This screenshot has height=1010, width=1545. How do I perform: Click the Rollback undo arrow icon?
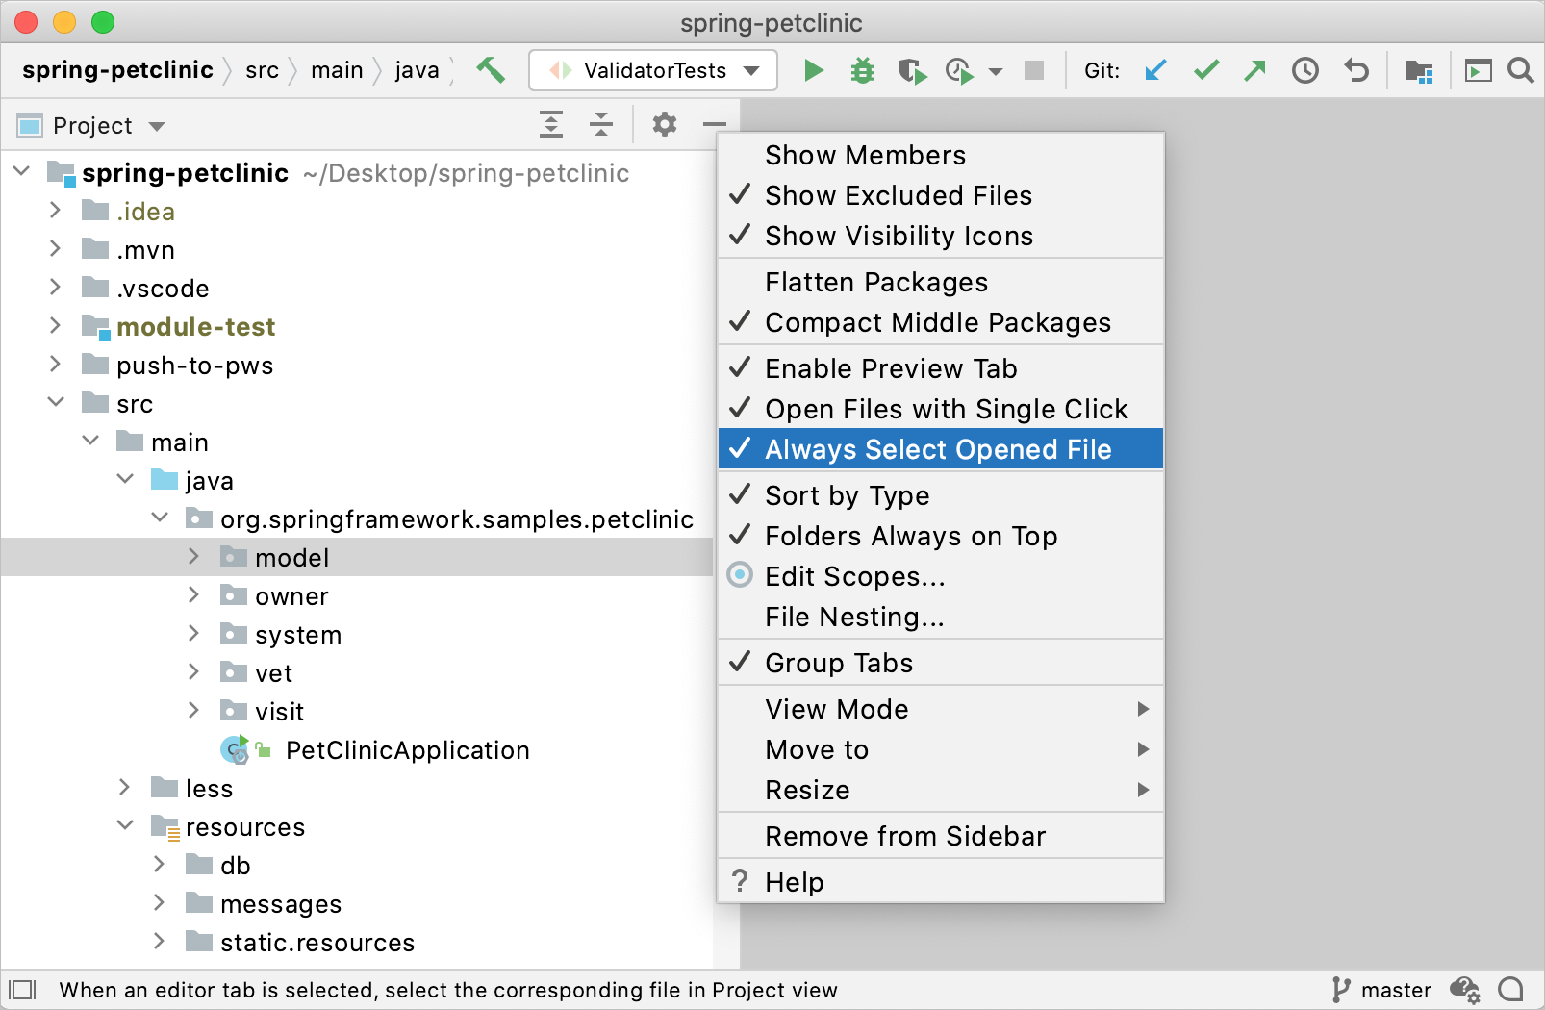click(x=1356, y=70)
